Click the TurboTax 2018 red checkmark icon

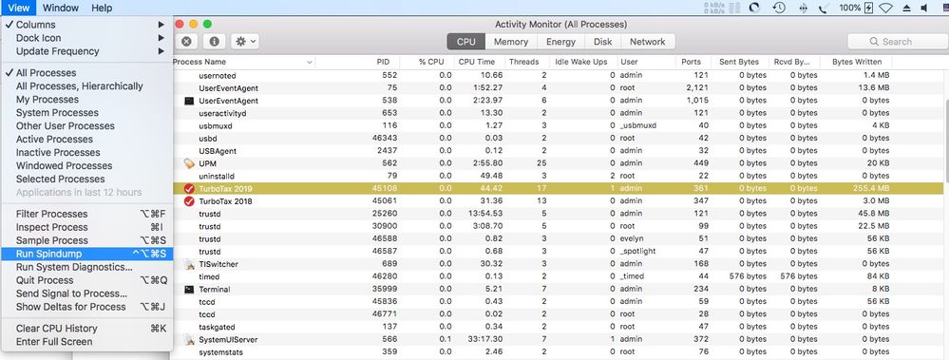pyautogui.click(x=189, y=200)
